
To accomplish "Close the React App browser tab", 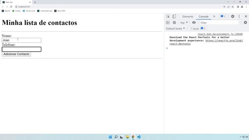I will (30, 2).
